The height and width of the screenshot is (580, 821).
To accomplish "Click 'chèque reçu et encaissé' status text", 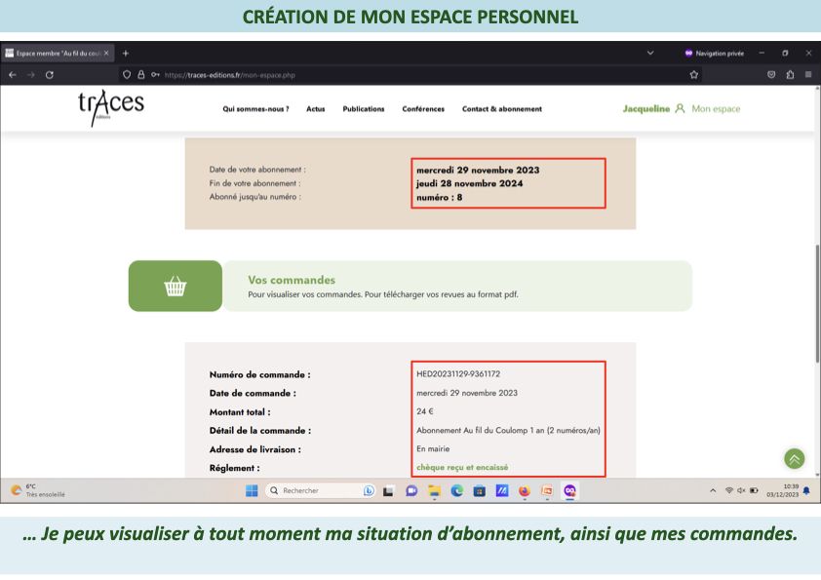I will click(x=462, y=467).
